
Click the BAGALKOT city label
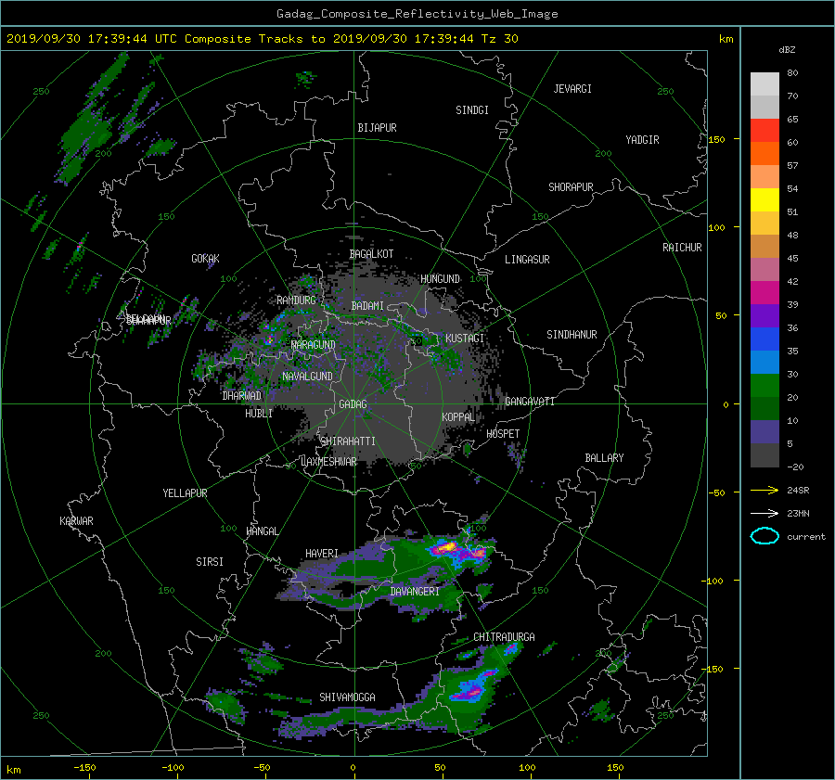point(371,254)
